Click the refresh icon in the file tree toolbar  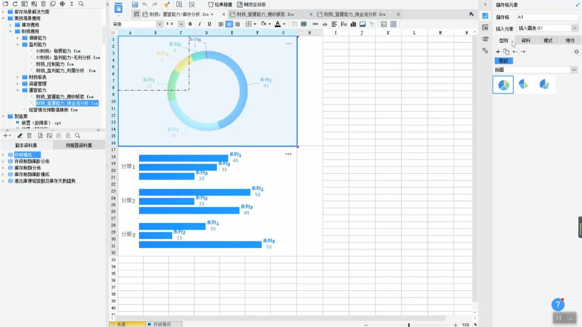pos(15,4)
